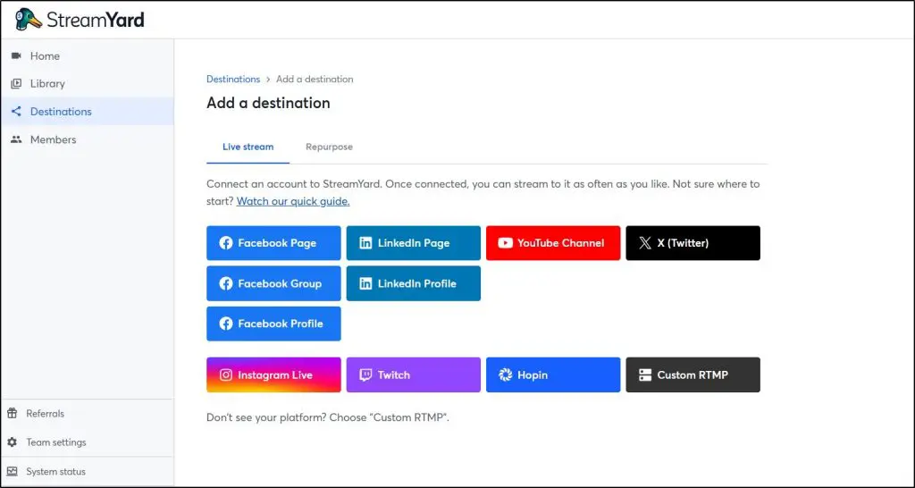Click the Destinations share icon in sidebar
915x488 pixels.
click(x=15, y=112)
